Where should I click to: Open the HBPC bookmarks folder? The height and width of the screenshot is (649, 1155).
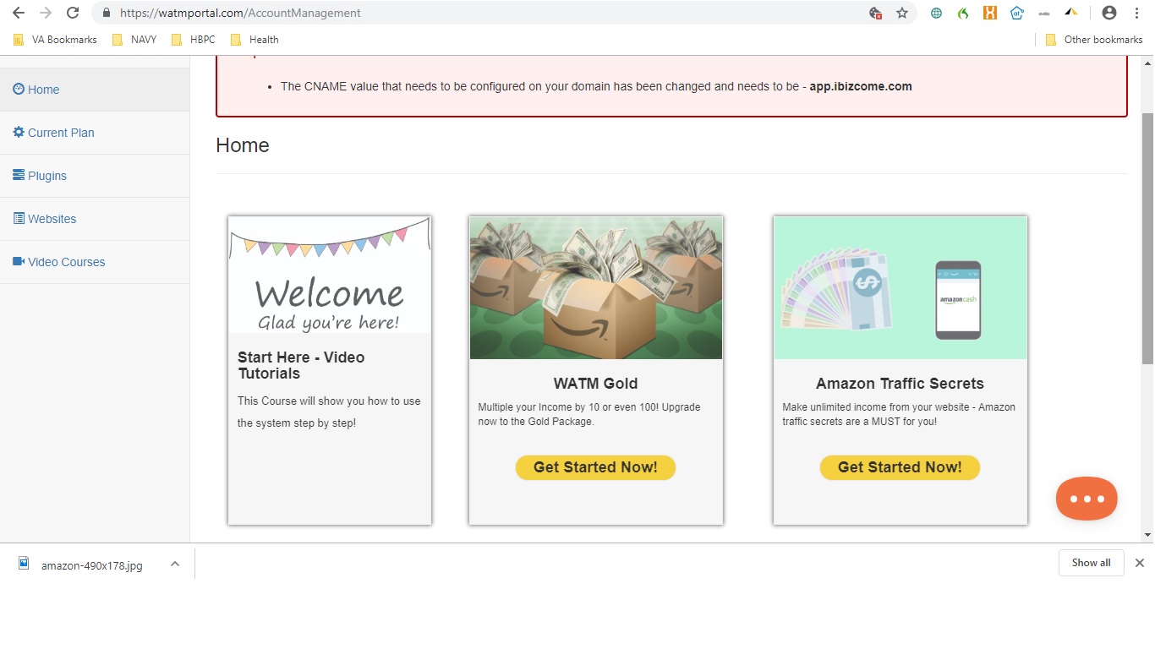(x=194, y=40)
